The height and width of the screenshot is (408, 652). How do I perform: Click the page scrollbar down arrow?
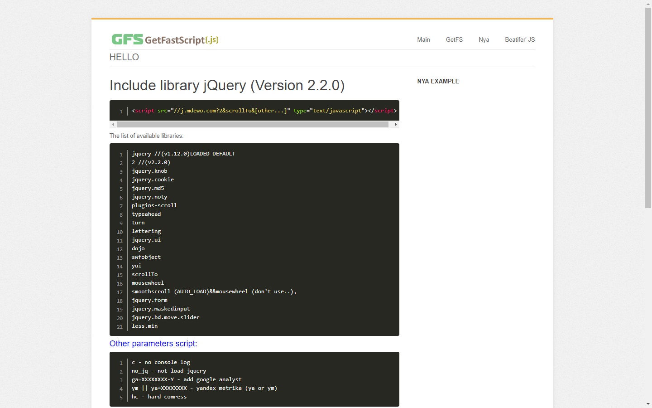coord(648,404)
